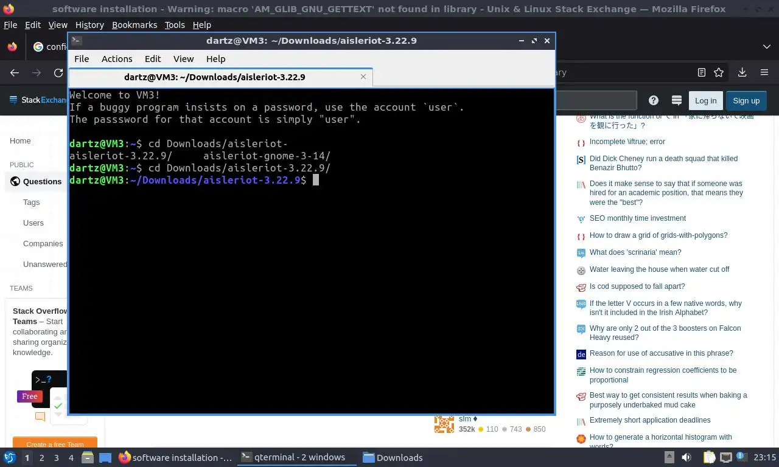The height and width of the screenshot is (467, 779).
Task: Switch to workspace 4 in taskbar
Action: pos(71,457)
